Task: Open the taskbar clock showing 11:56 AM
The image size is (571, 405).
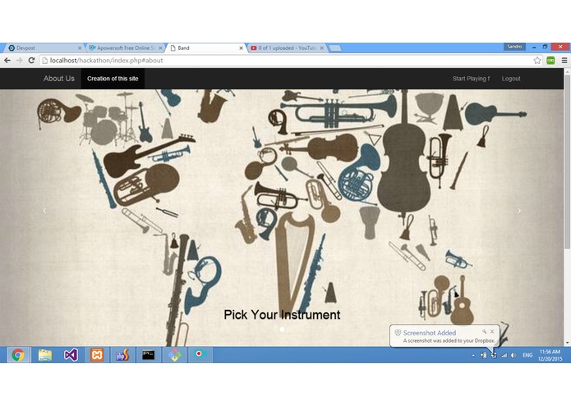Action: click(x=550, y=355)
